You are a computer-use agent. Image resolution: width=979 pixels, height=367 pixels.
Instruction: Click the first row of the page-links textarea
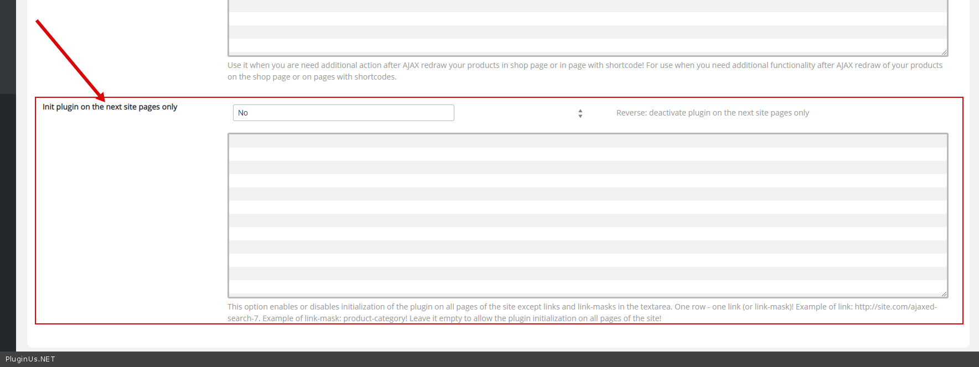click(x=587, y=141)
